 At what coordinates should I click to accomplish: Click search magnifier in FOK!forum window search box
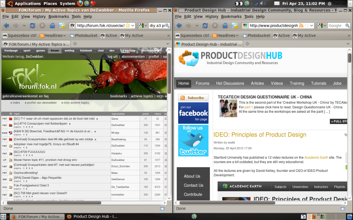167,25
